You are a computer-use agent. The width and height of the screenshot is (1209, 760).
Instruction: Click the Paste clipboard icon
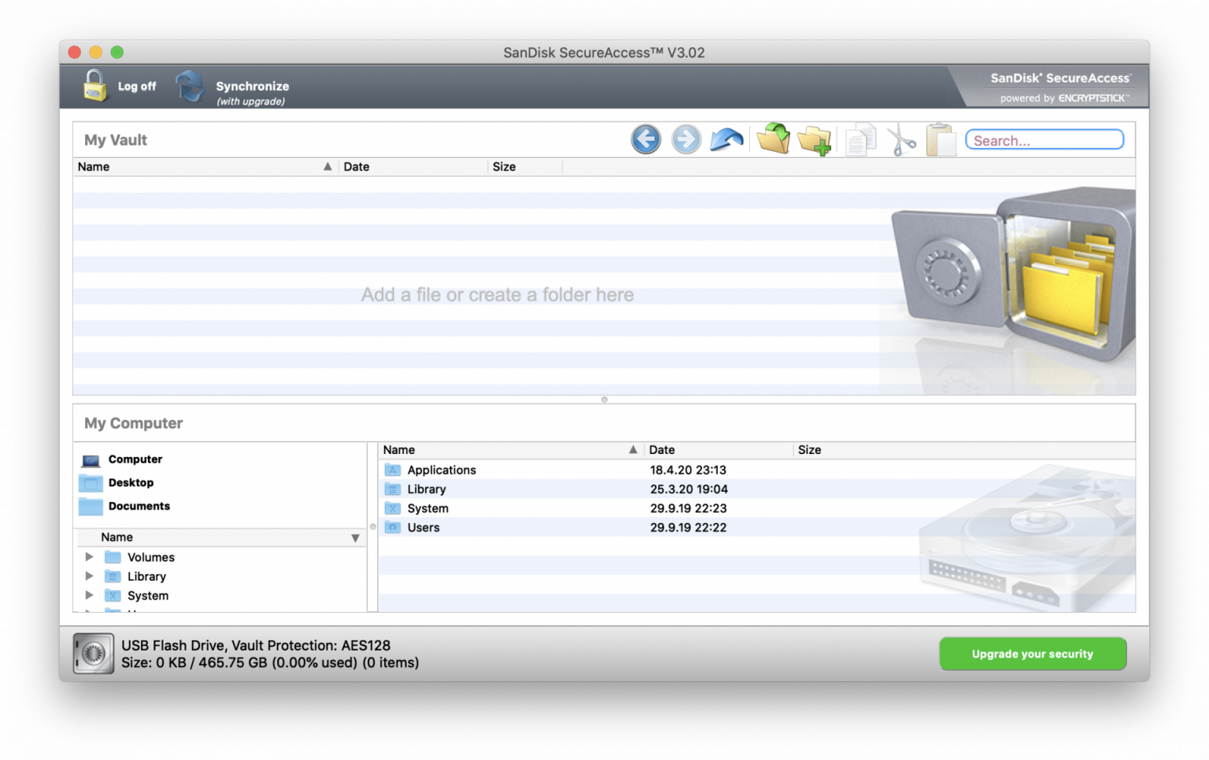coord(941,140)
